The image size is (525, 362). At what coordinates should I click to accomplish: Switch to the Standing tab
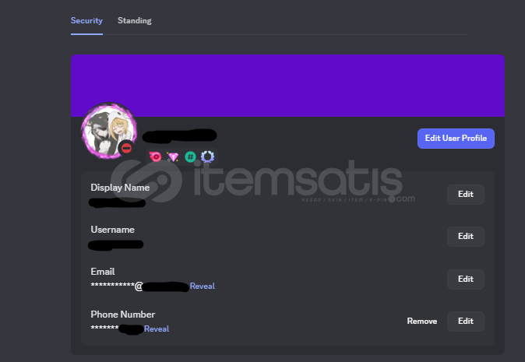click(134, 20)
